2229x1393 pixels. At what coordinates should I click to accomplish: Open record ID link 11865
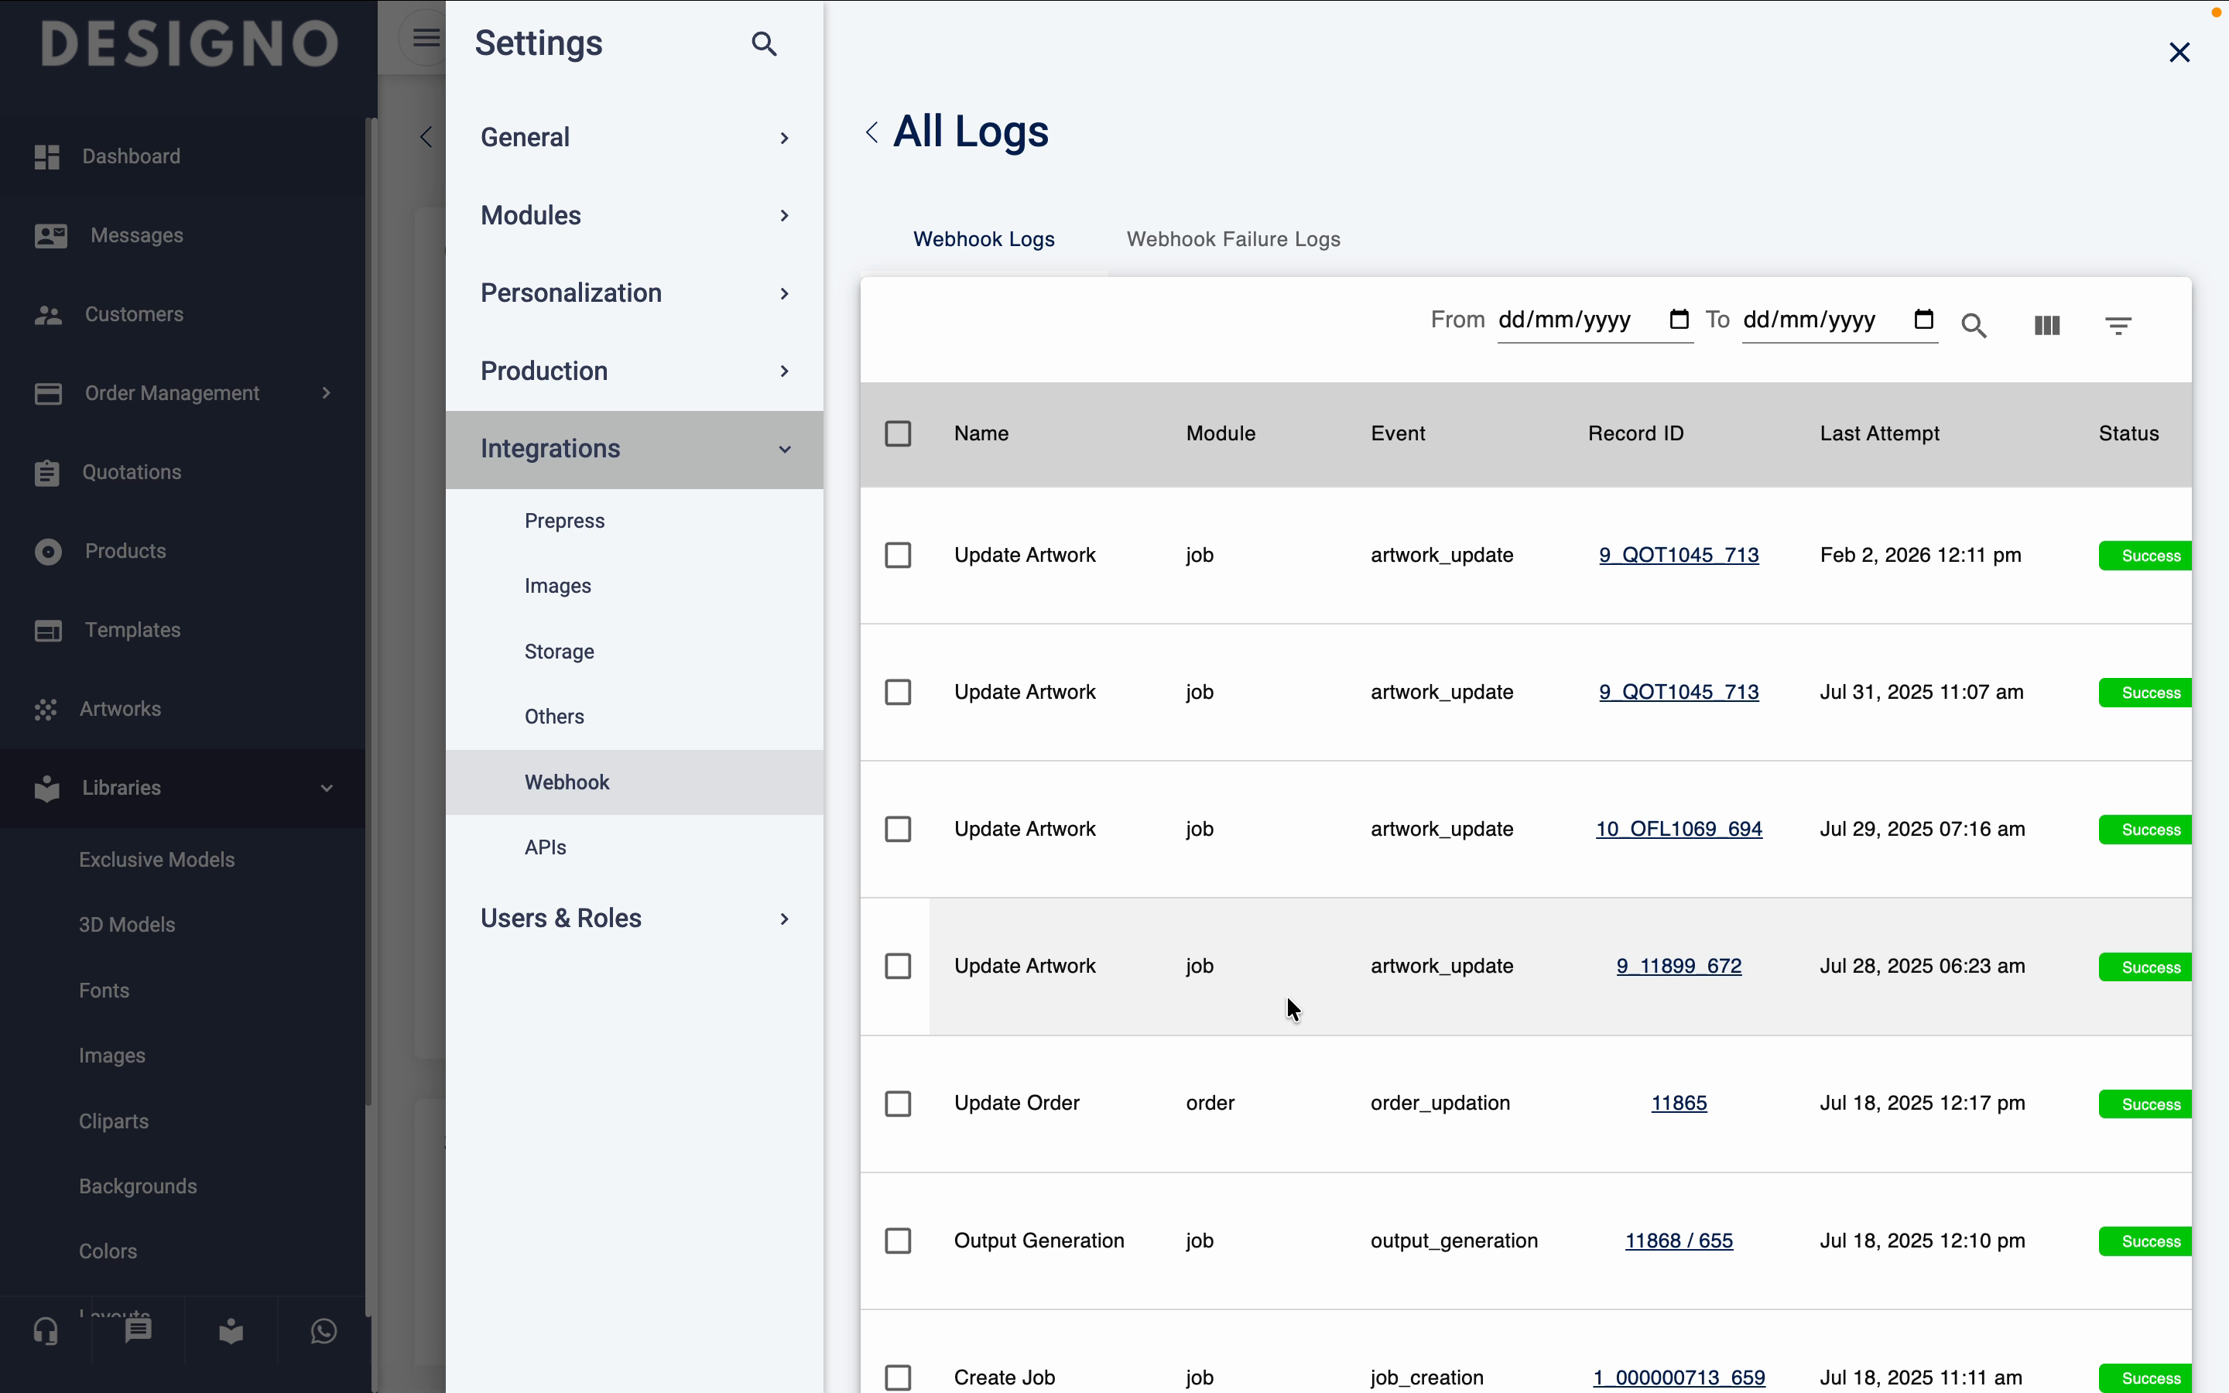[1678, 1104]
